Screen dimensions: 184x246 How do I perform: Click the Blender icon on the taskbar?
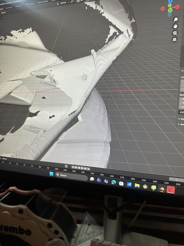tap(162, 189)
